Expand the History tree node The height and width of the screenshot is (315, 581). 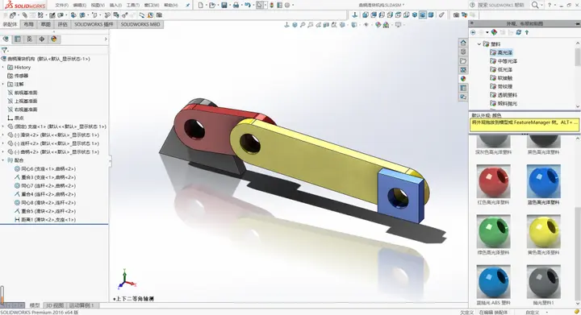(3, 68)
